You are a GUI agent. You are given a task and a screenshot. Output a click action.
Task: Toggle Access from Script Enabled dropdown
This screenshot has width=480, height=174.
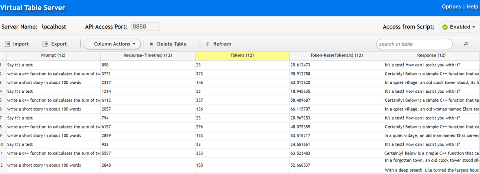(x=459, y=27)
